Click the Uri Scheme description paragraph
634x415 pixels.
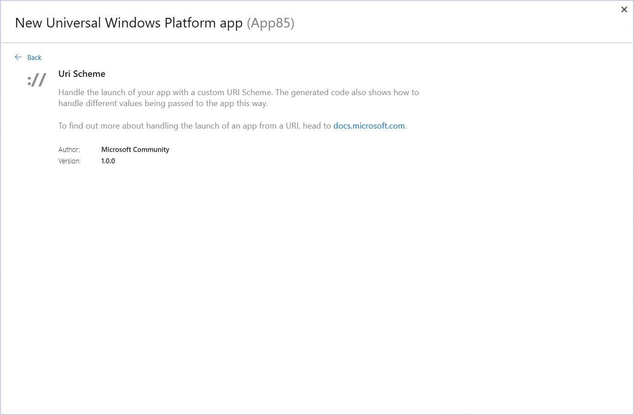click(x=238, y=97)
